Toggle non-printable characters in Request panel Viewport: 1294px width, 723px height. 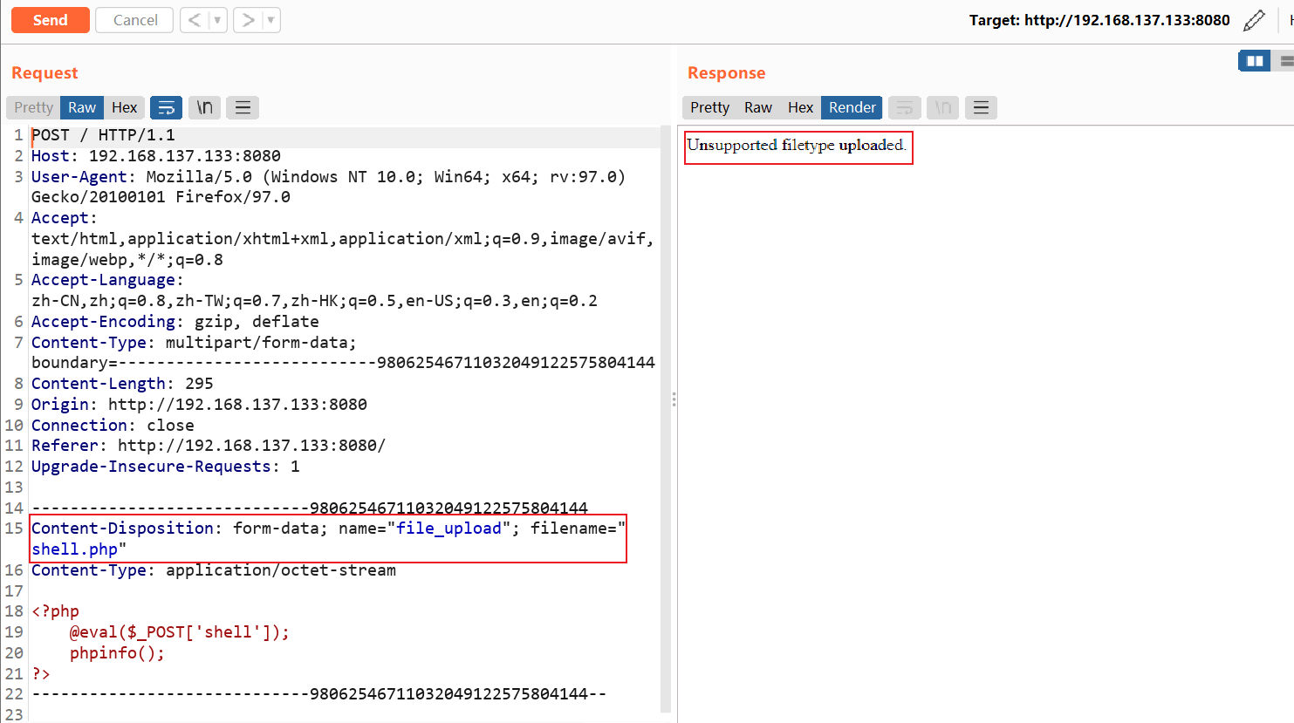[x=204, y=107]
